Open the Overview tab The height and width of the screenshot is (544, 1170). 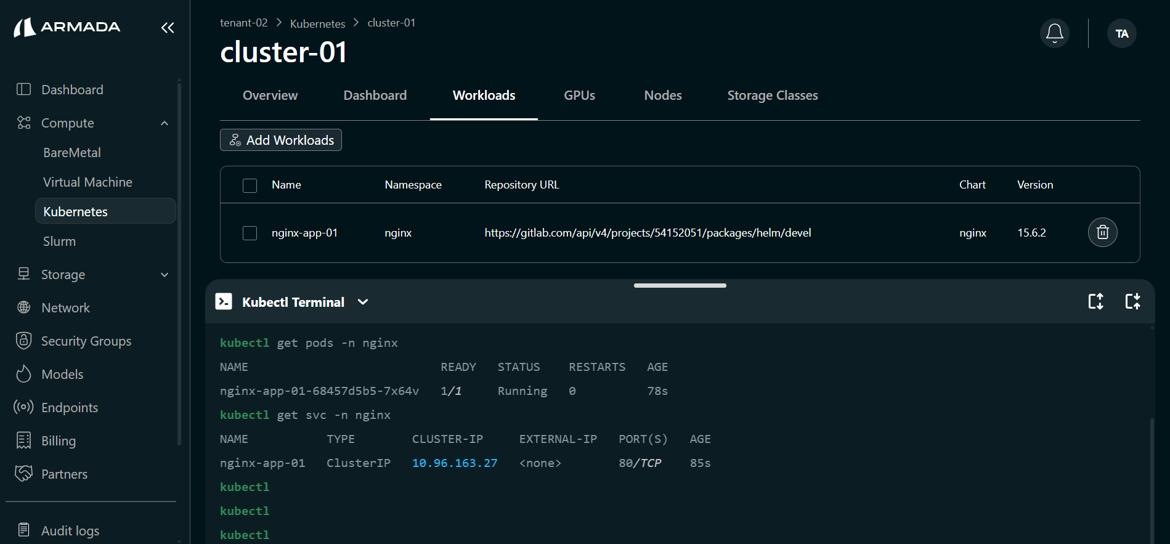(x=270, y=95)
